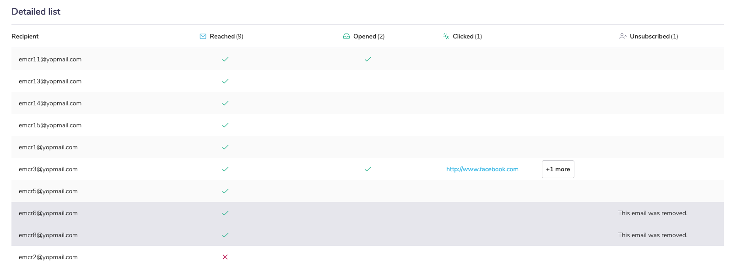Click the Opened envelope icon
The image size is (730, 267).
coord(346,36)
